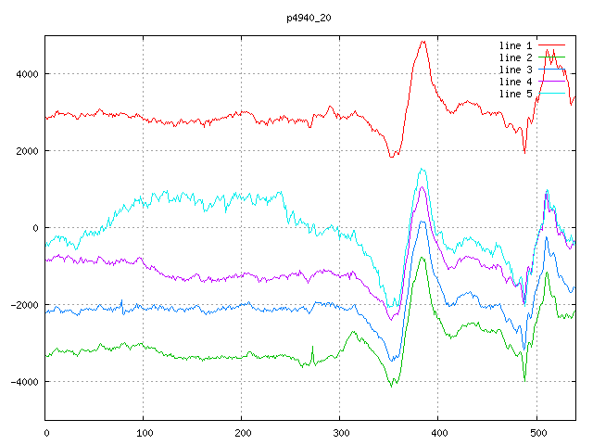Click the x-axis label 100
Viewport: 593px width, 445px height.
click(x=145, y=433)
